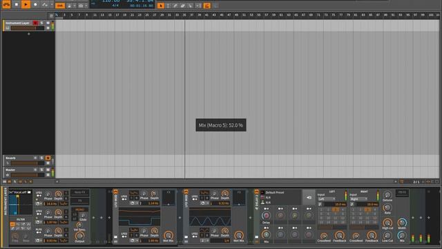Click the orange Play transport button
This screenshot has width=442, height=249.
click(26, 5)
